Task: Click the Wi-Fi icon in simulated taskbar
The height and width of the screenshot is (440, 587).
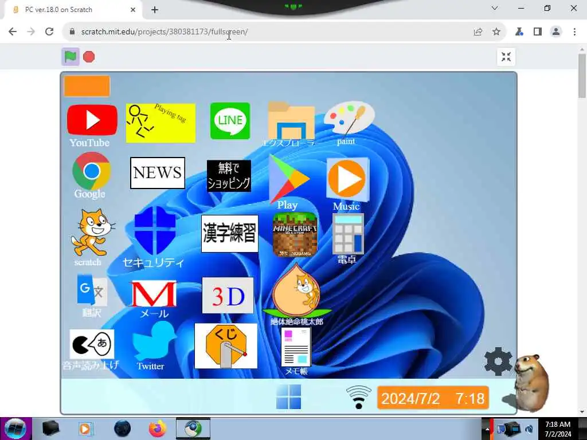Action: (x=359, y=398)
